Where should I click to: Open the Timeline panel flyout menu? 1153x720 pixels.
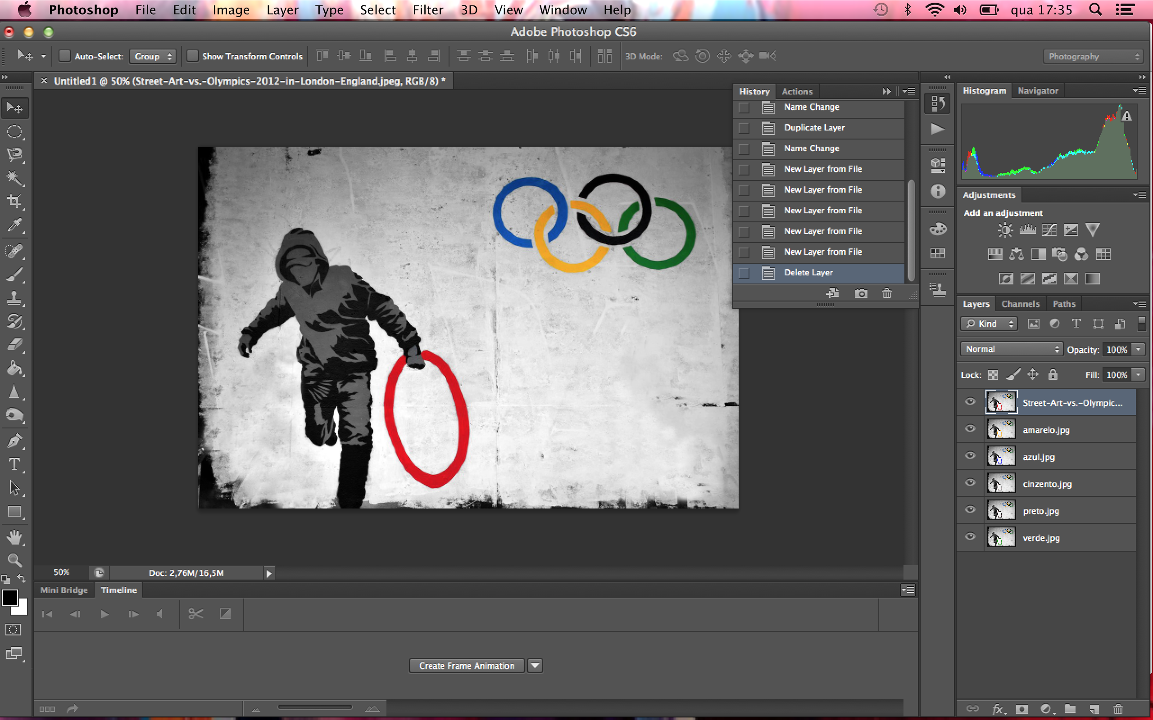pos(908,590)
